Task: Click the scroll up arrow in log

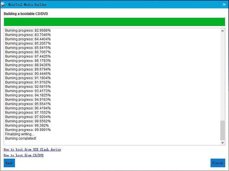Action: pyautogui.click(x=222, y=31)
